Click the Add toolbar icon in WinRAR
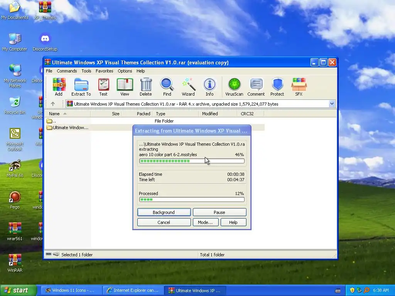395x296 pixels. pyautogui.click(x=59, y=87)
